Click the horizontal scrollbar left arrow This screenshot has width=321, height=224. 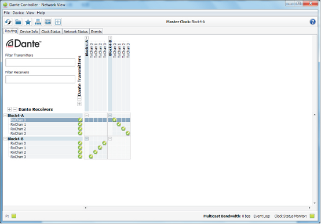pos(86,208)
